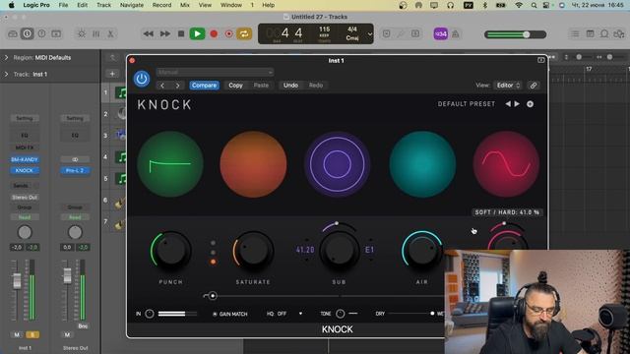
Task: Open List Editors icon
Action: coord(575,34)
